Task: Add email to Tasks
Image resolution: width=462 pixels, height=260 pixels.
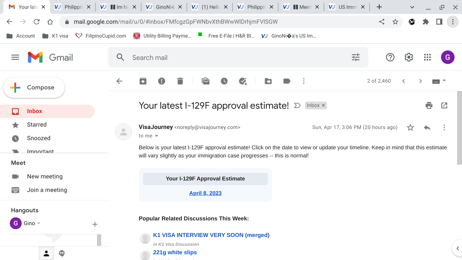Action: coord(243,81)
